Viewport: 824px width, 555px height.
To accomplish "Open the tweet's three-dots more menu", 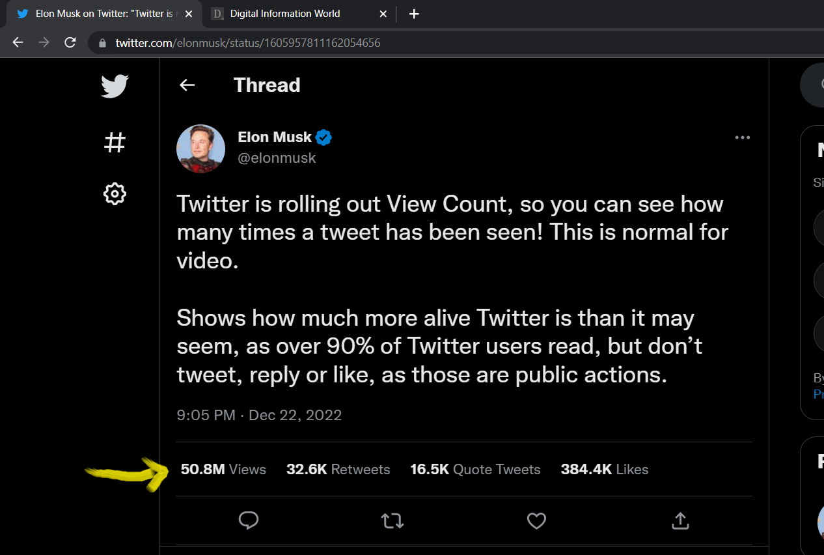I will (x=743, y=137).
